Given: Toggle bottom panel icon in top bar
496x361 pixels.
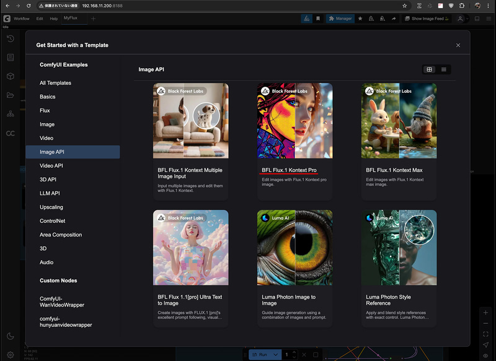Looking at the screenshot, I should coord(477,19).
